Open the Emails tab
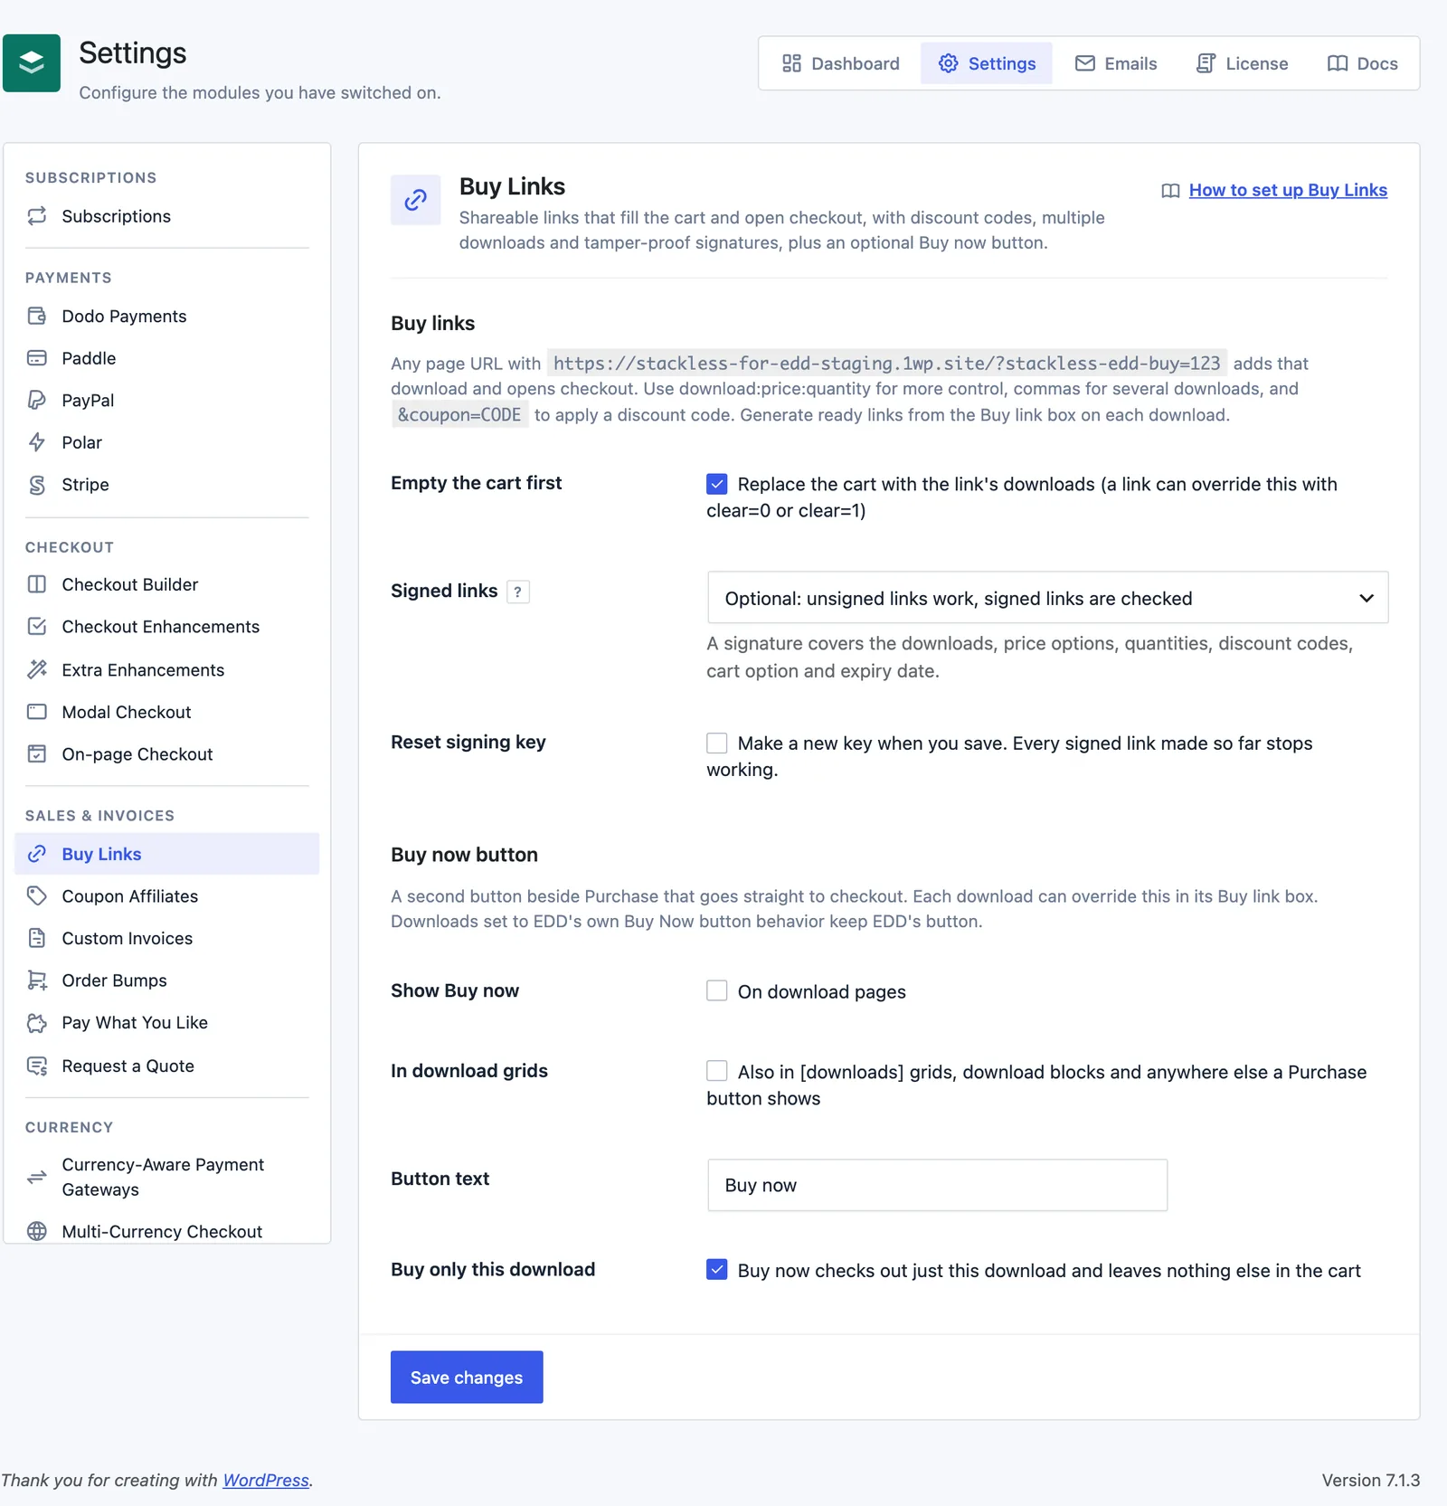The width and height of the screenshot is (1447, 1506). coord(1116,63)
